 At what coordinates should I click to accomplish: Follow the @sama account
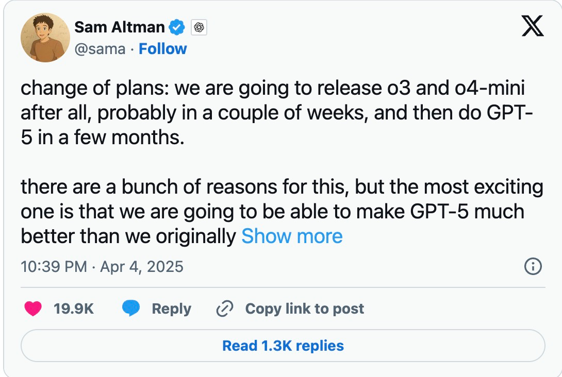pos(163,49)
